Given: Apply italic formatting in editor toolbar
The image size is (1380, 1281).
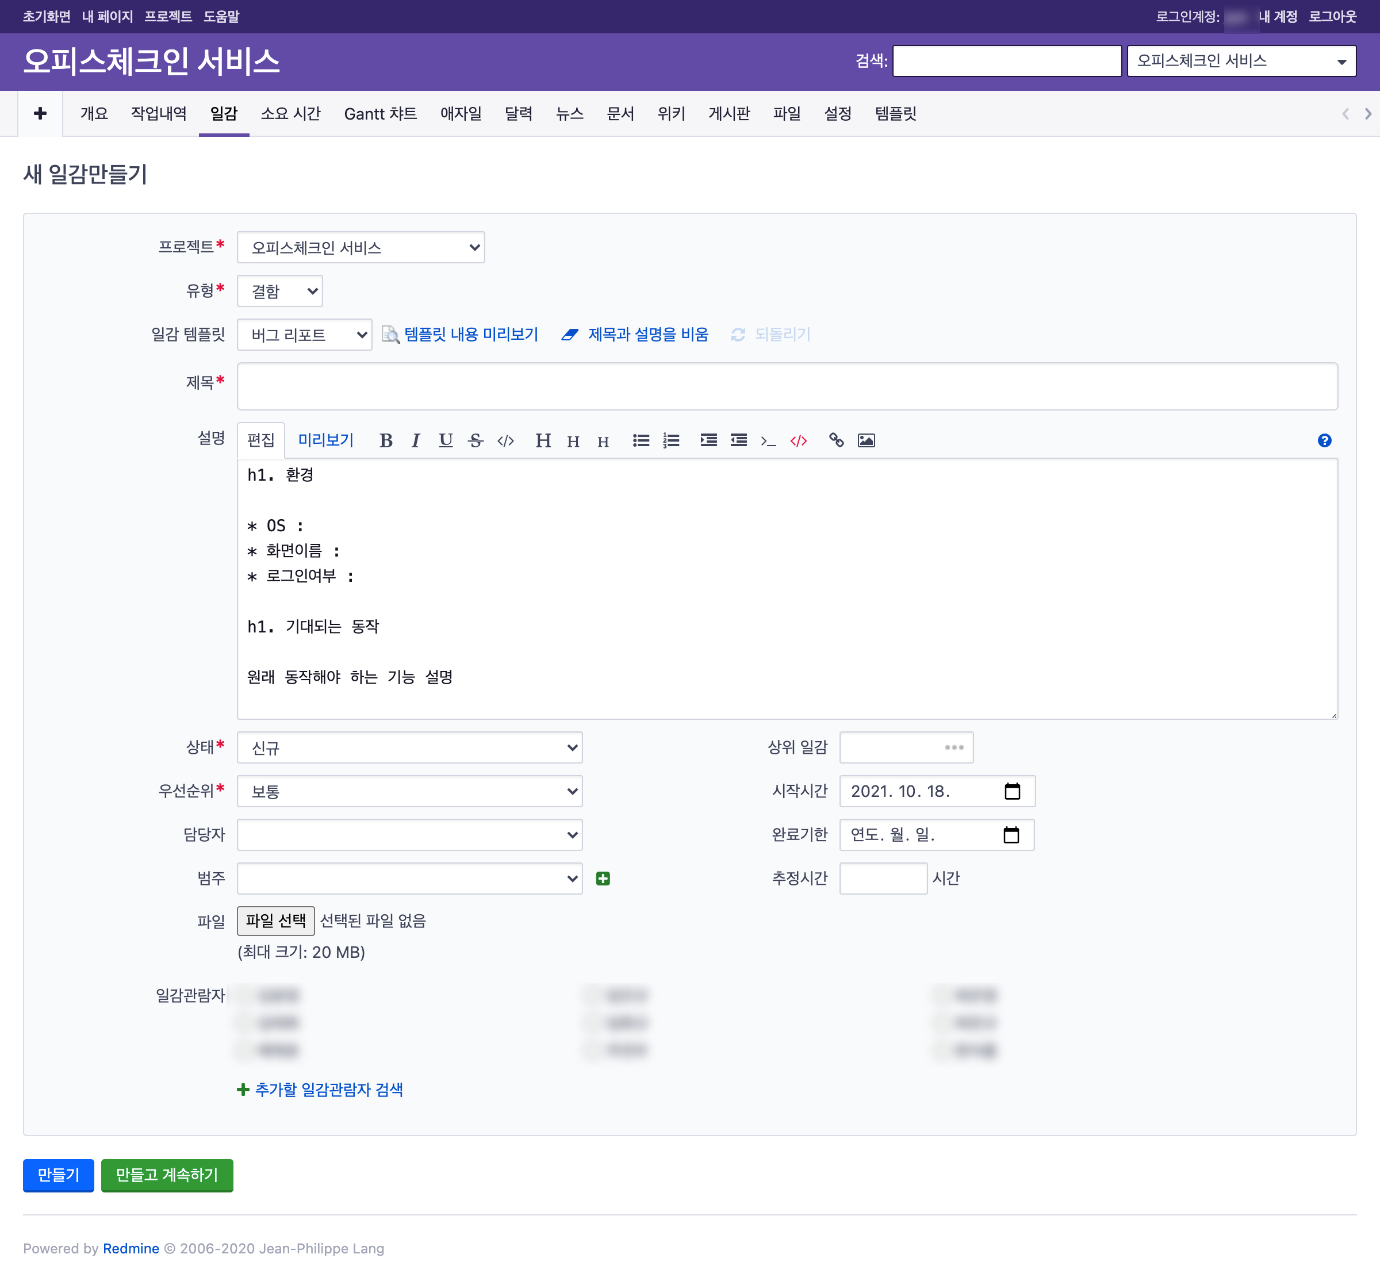Looking at the screenshot, I should (x=415, y=440).
